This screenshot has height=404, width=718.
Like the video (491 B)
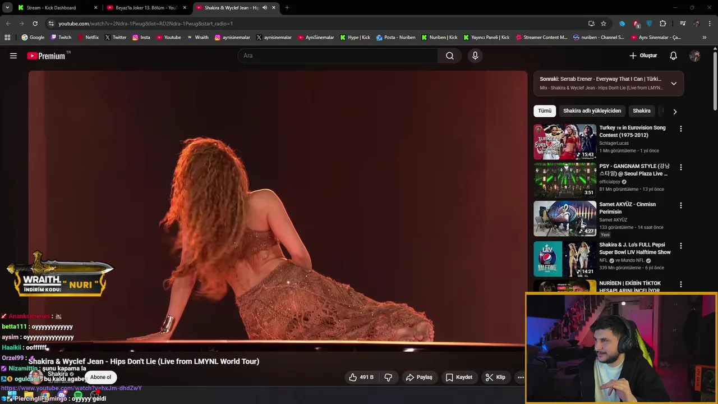(361, 377)
